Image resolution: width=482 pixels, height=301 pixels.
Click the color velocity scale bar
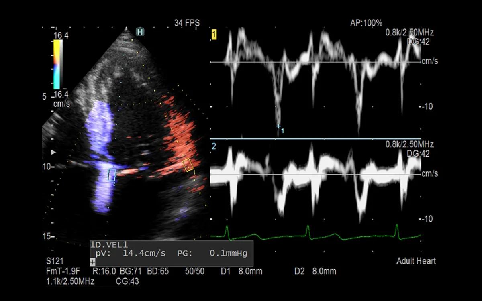pyautogui.click(x=57, y=65)
